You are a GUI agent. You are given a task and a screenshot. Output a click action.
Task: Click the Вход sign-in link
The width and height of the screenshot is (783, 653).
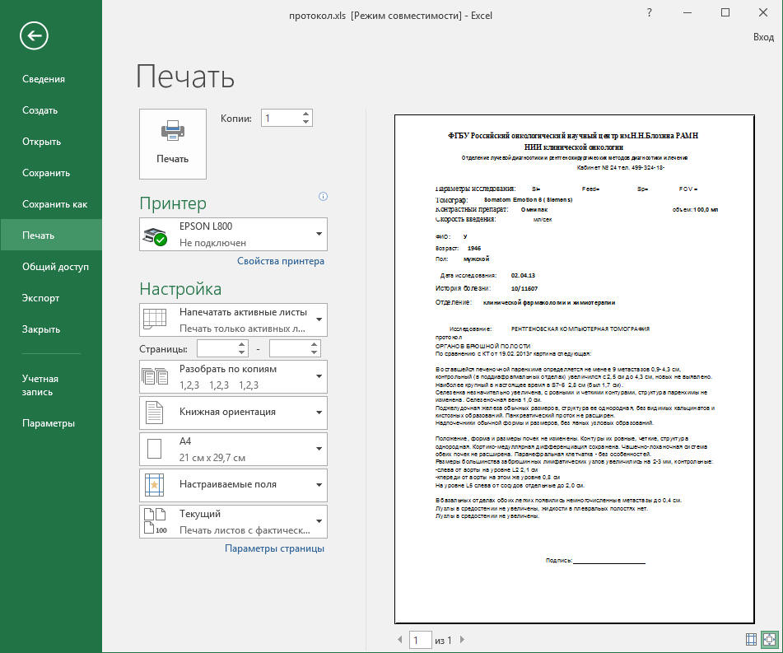point(763,37)
